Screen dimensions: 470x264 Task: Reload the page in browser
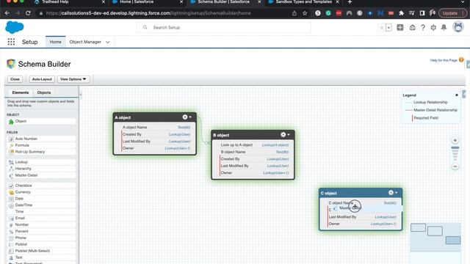(x=28, y=13)
